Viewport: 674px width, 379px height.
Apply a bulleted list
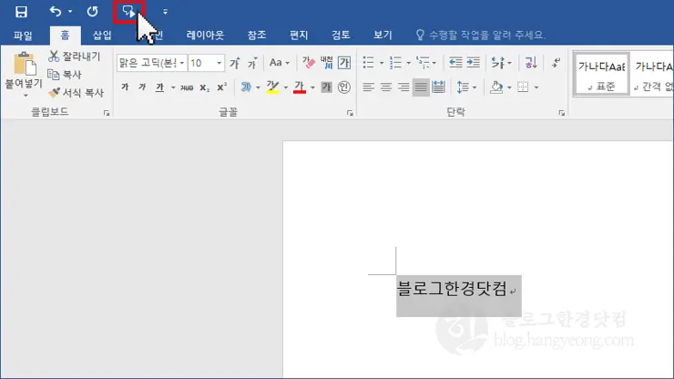tap(368, 63)
